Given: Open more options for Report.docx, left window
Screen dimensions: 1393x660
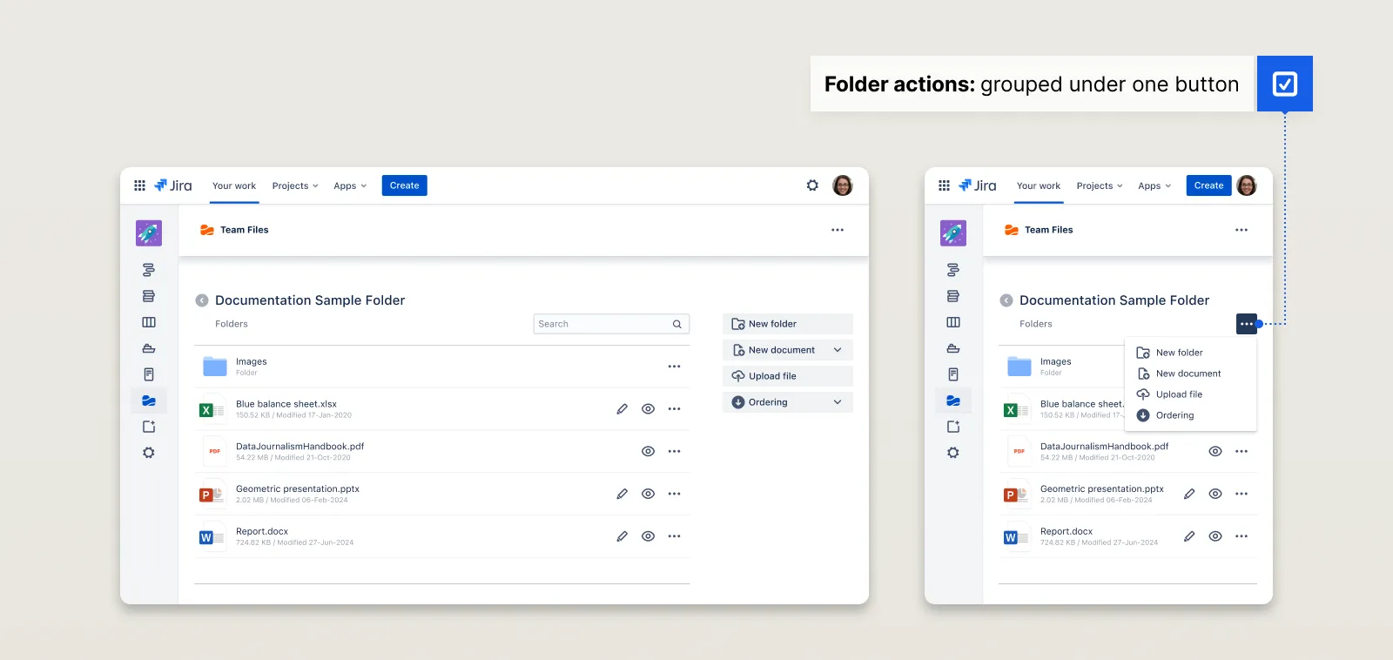Looking at the screenshot, I should (x=674, y=536).
